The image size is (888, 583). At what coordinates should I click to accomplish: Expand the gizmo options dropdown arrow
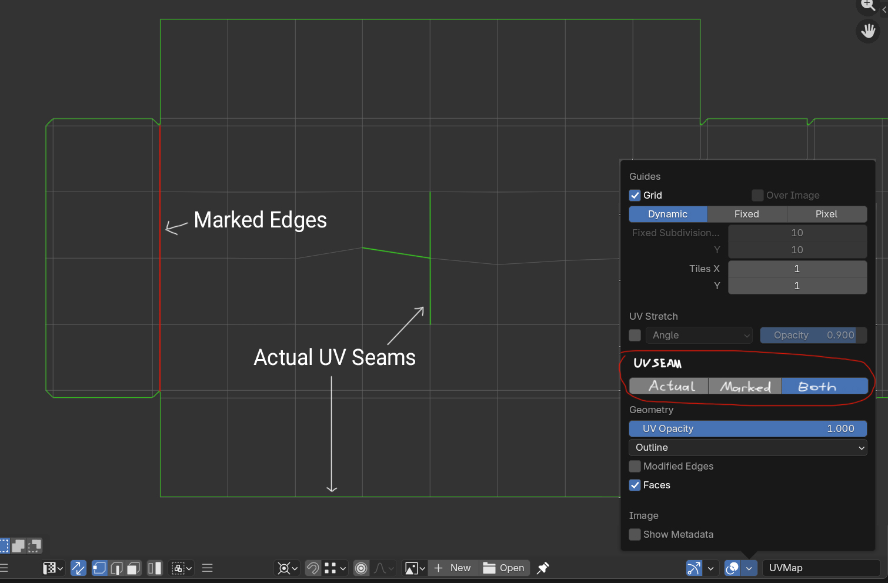coord(710,568)
